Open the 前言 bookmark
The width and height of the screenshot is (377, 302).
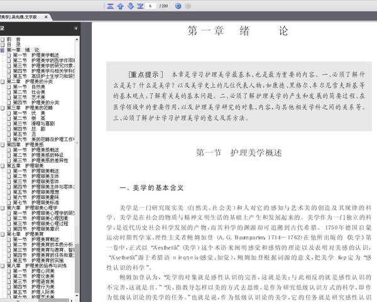(13, 39)
